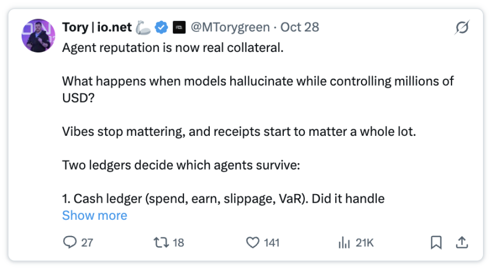Screen dimensions: 493x278
Task: Open the view analytics bar chart icon
Action: click(344, 242)
